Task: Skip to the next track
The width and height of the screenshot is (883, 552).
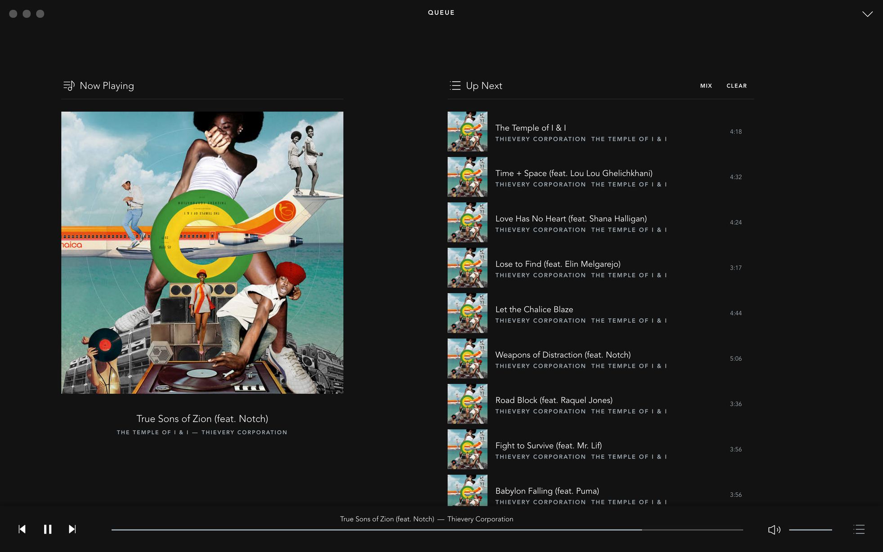Action: tap(72, 529)
